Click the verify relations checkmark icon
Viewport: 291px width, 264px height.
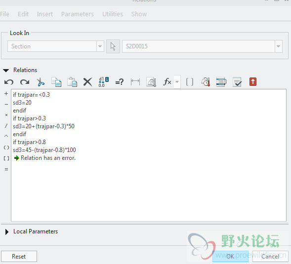[x=237, y=82]
